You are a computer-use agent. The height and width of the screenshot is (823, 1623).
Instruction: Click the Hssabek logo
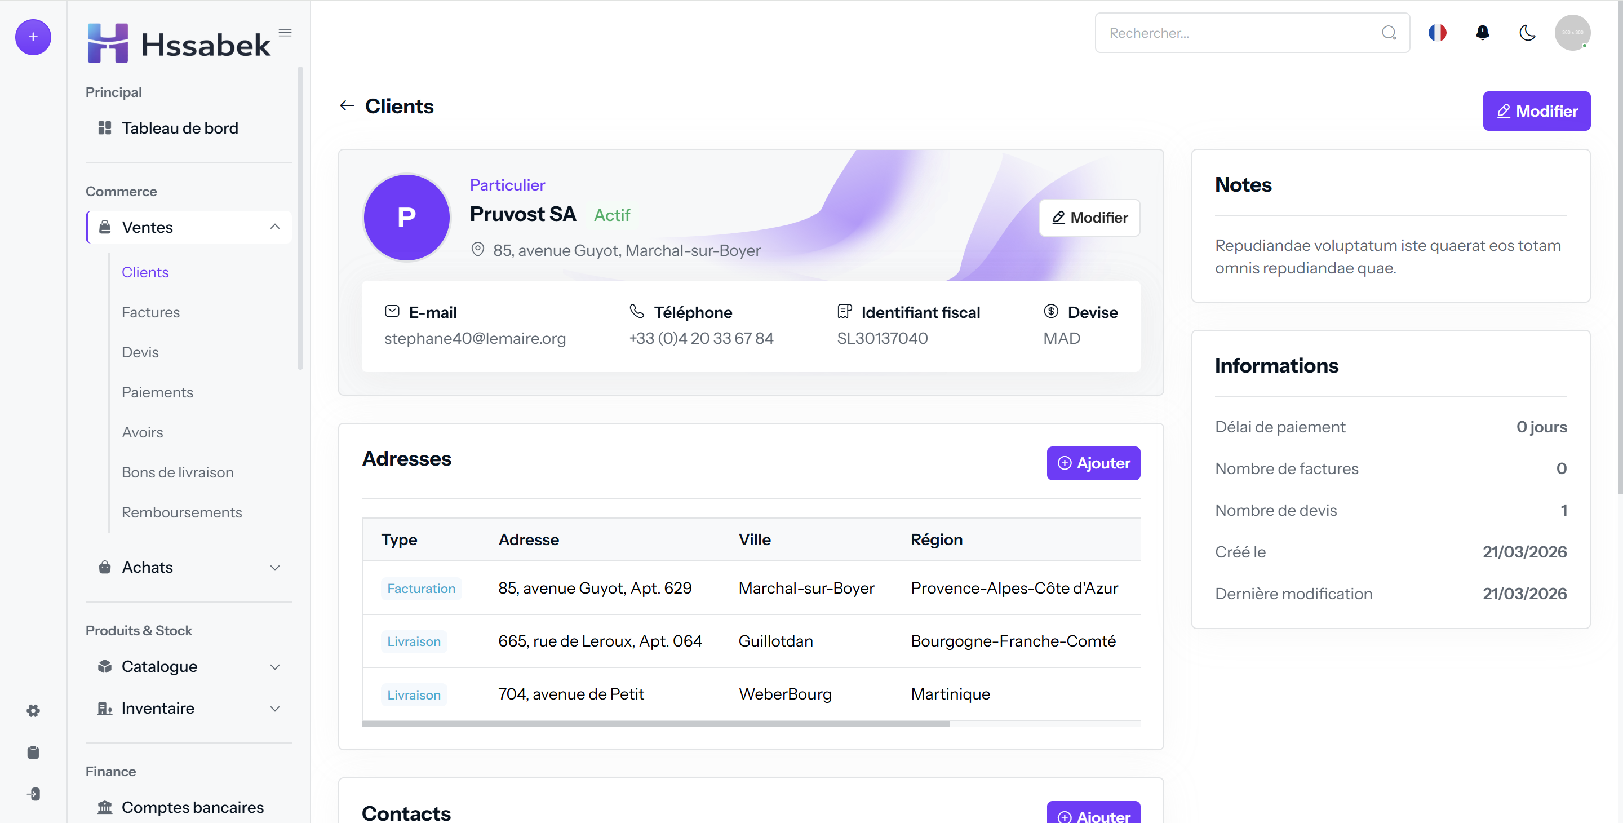(x=179, y=43)
